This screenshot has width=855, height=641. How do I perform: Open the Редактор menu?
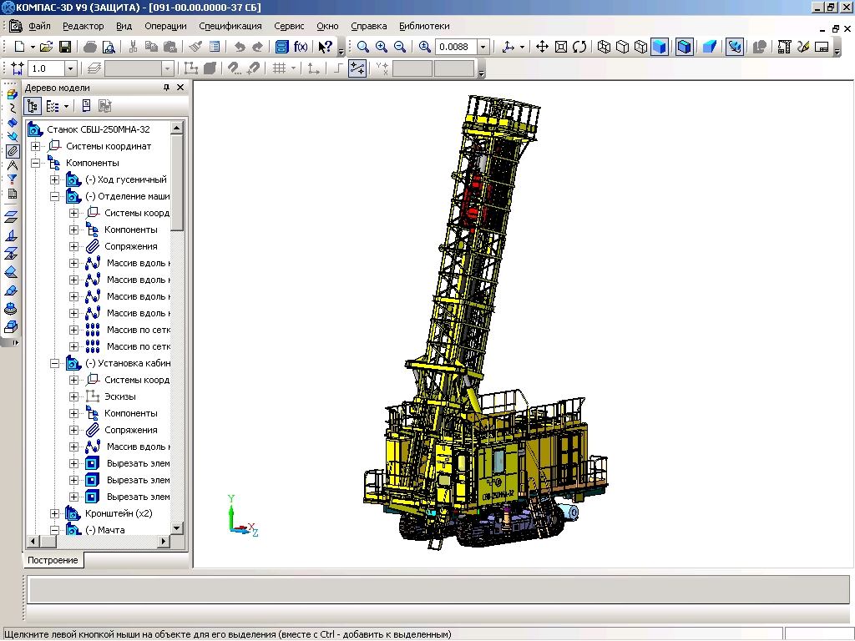83,26
